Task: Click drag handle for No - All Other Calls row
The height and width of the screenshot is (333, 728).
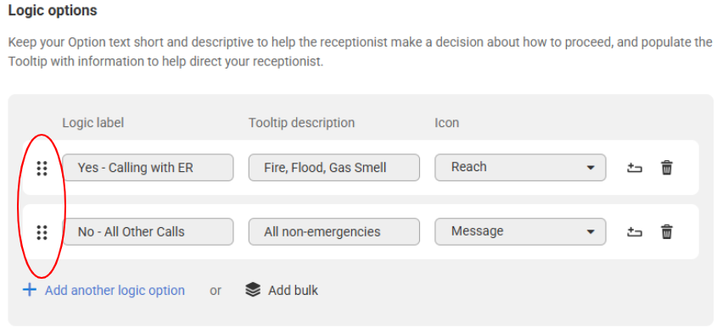Action: click(x=42, y=232)
